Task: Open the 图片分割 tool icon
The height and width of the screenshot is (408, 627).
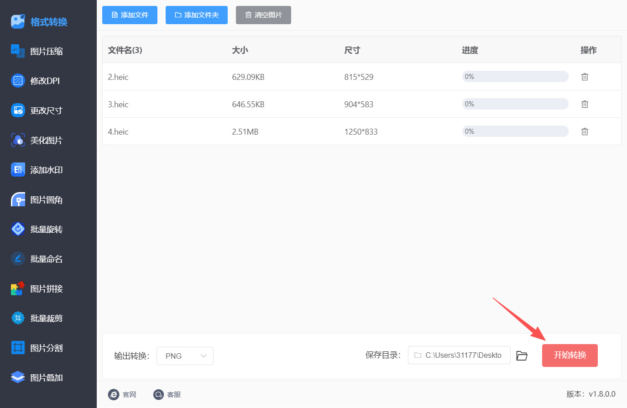Action: tap(18, 348)
